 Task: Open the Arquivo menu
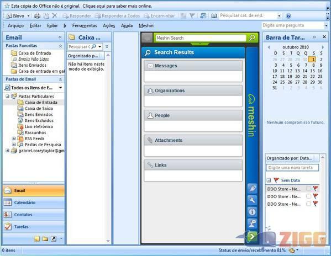pos(15,25)
